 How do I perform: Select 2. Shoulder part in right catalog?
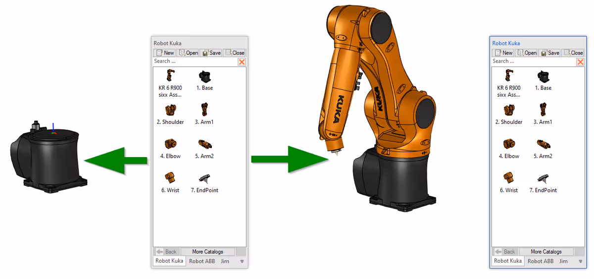[x=508, y=114]
